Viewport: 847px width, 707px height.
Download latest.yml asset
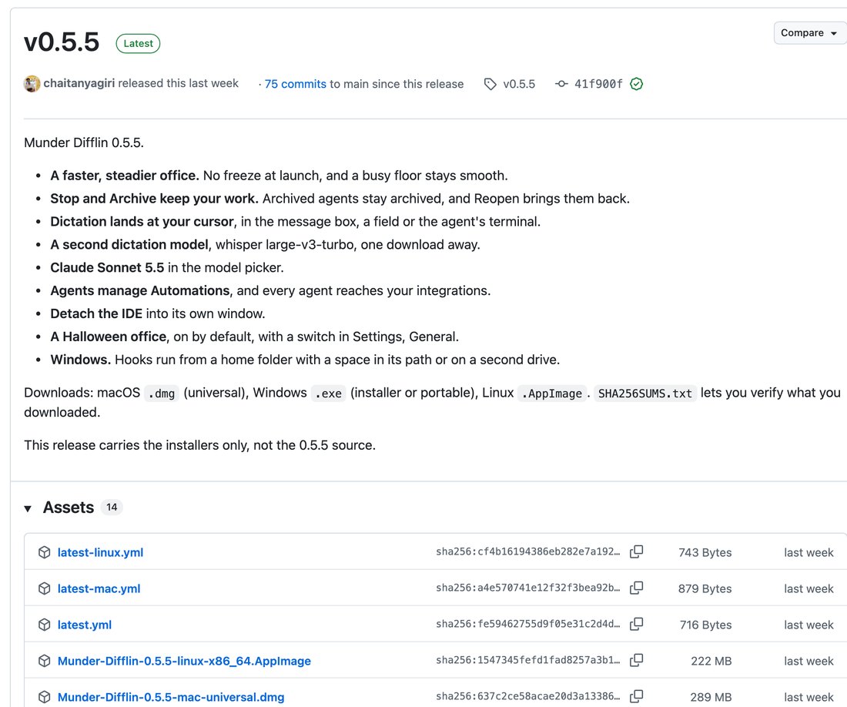[84, 625]
